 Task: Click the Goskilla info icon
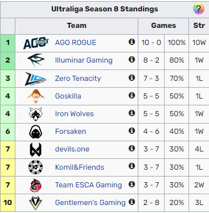pyautogui.click(x=132, y=95)
